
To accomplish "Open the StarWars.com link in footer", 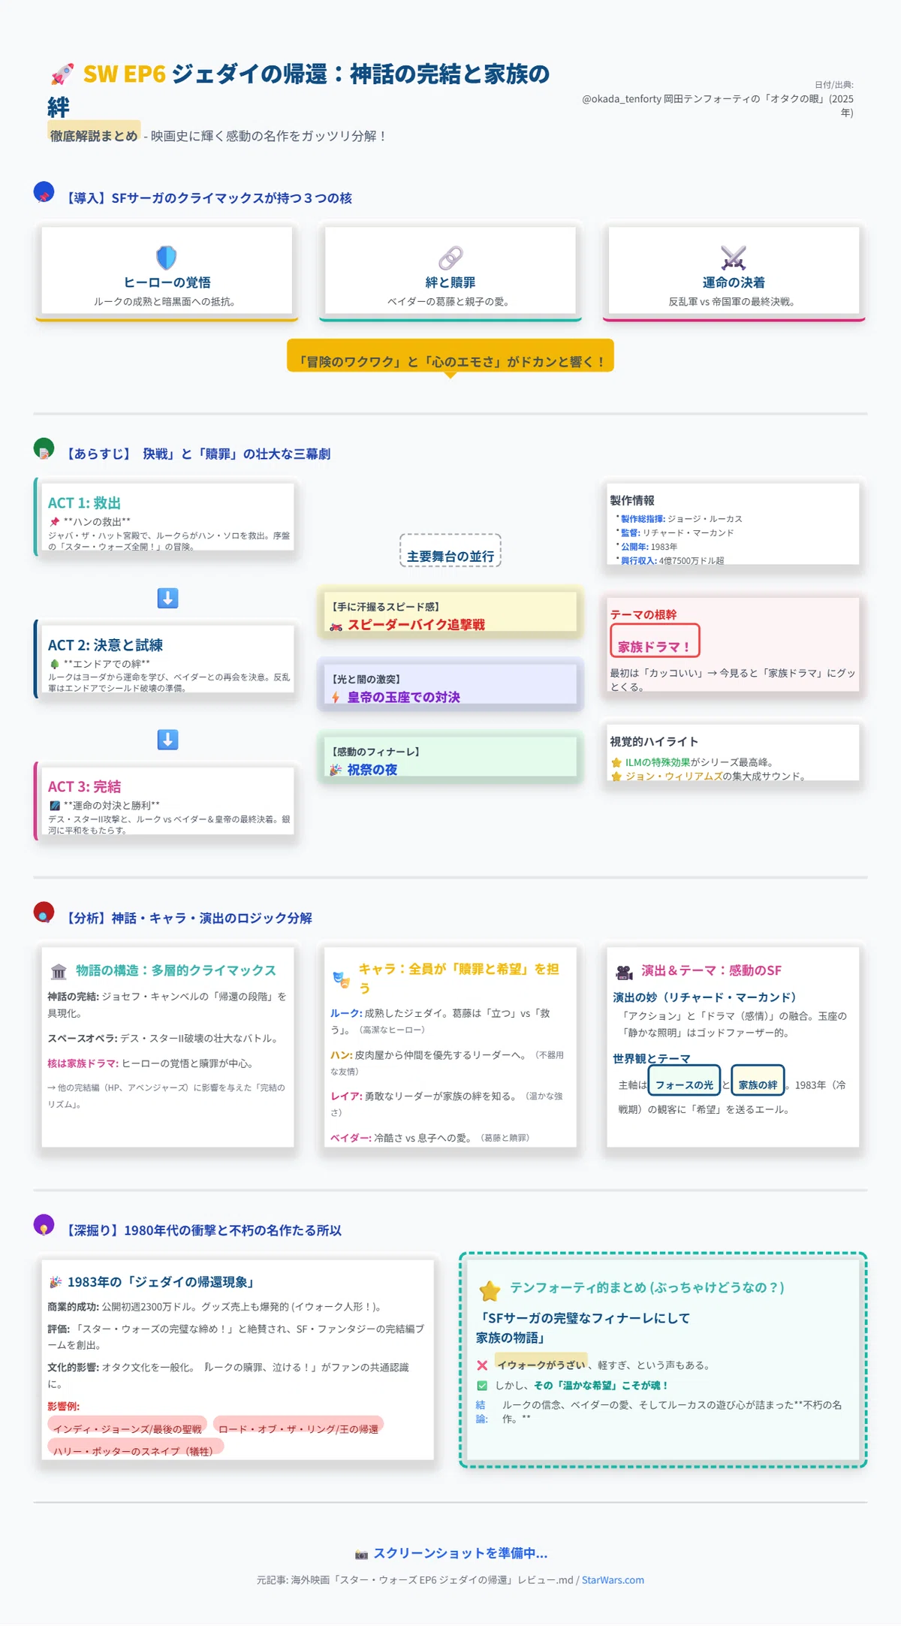I will coord(613,1579).
